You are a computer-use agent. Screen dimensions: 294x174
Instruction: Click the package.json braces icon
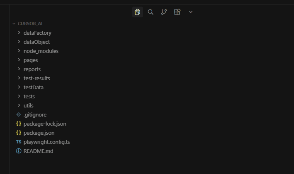click(18, 133)
